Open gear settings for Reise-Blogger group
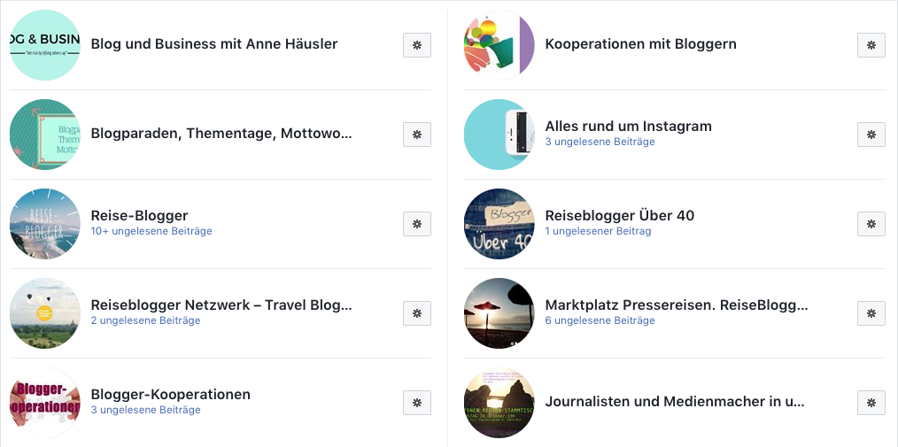The height and width of the screenshot is (447, 898). coord(417,224)
